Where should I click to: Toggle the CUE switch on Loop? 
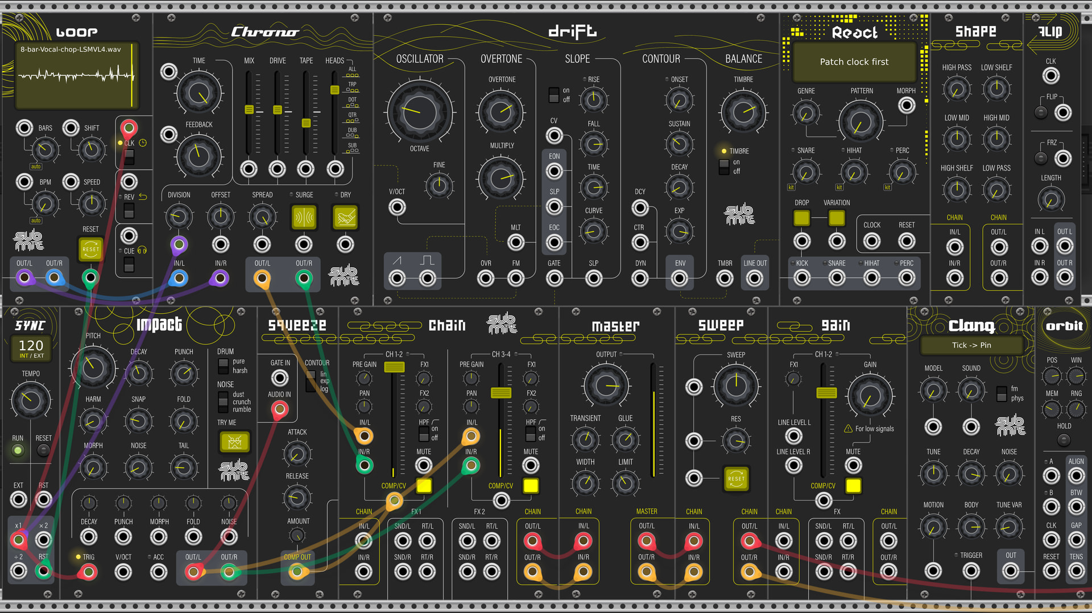pos(129,264)
